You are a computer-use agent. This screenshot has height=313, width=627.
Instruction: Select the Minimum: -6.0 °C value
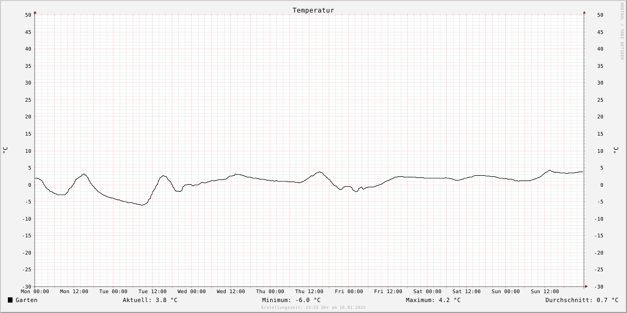click(292, 300)
